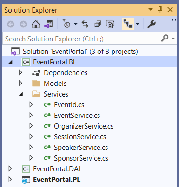This screenshot has width=179, height=187.
Task: Click the SessionService.cs C# file icon
Action: [x=47, y=137]
